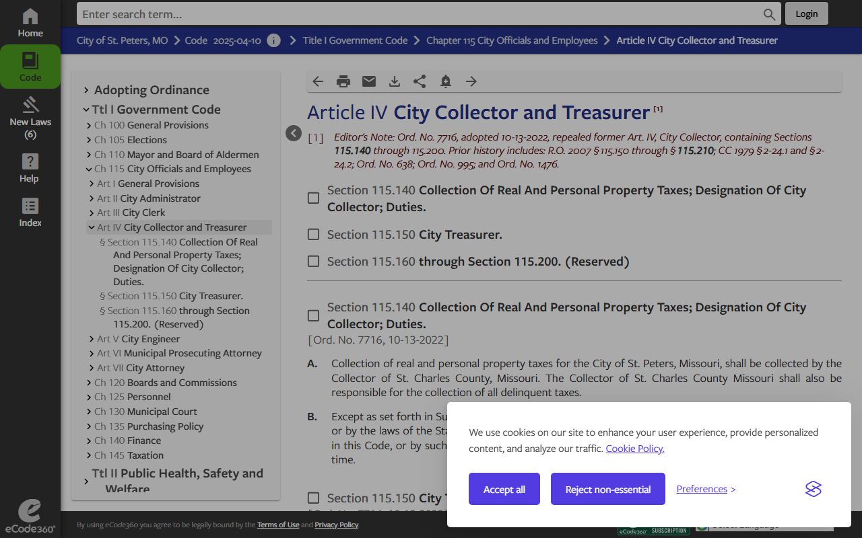Collapse Art IV City Collector and Treasurer
The width and height of the screenshot is (862, 538).
(91, 227)
